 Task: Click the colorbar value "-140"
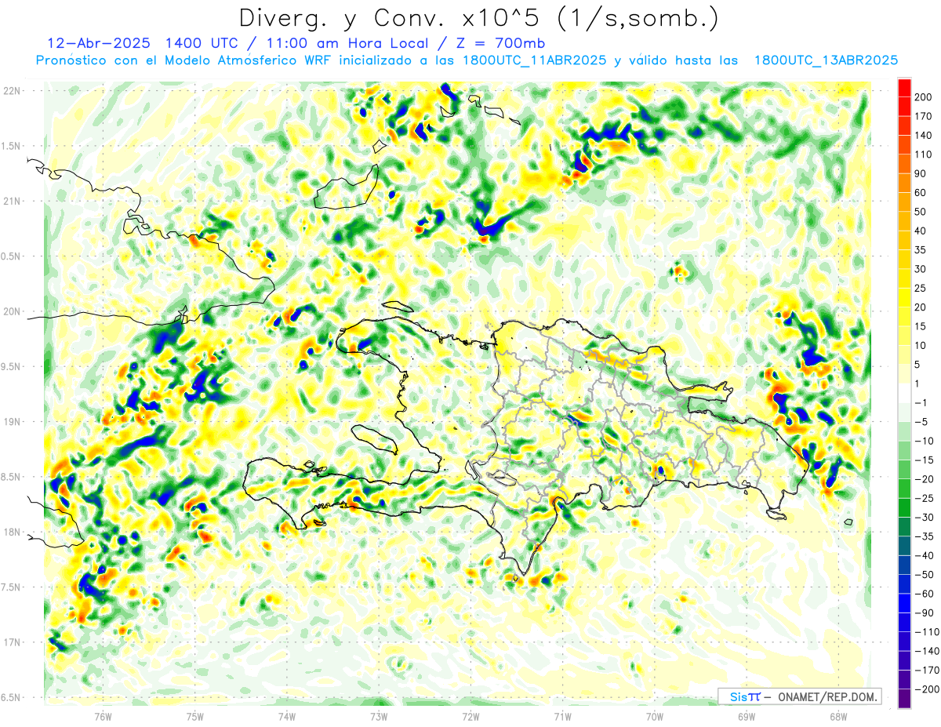928,651
